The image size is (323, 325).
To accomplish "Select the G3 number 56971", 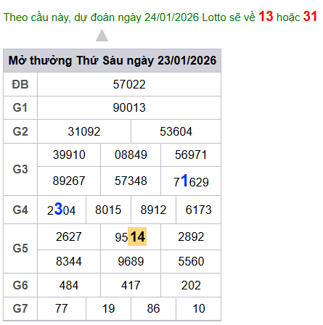I will [x=191, y=155].
